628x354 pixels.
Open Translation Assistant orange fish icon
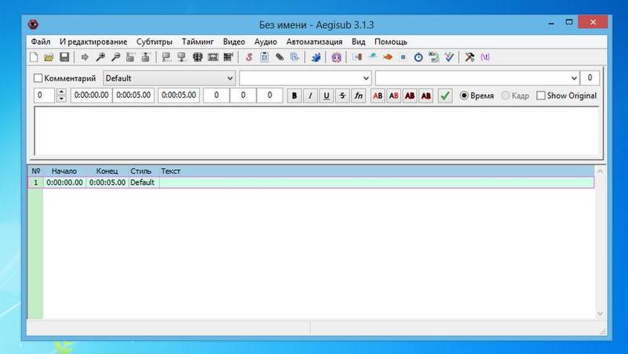(x=388, y=57)
